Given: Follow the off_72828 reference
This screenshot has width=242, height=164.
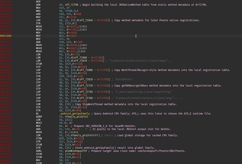Looking at the screenshot, I should tap(86, 79).
